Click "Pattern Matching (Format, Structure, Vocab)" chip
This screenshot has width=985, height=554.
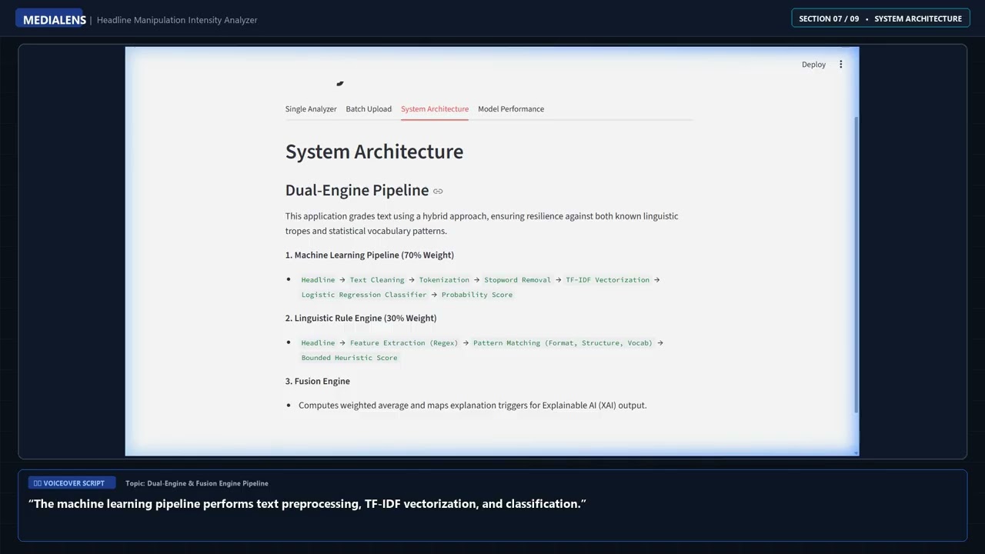coord(563,343)
